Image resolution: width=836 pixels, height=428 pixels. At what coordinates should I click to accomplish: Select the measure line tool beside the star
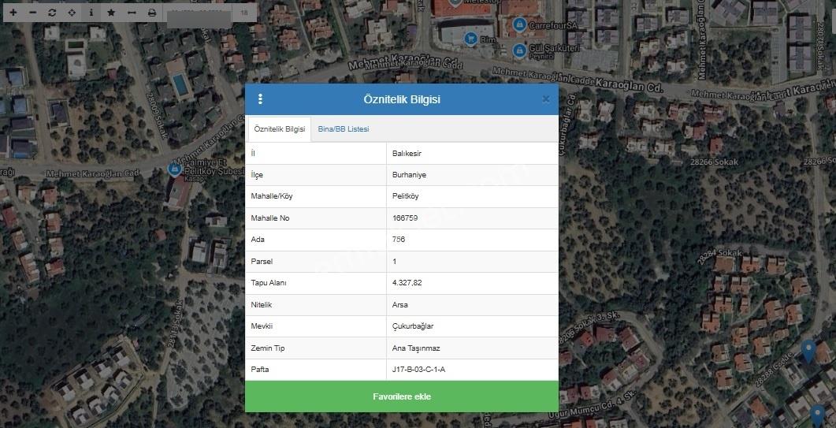tap(132, 13)
